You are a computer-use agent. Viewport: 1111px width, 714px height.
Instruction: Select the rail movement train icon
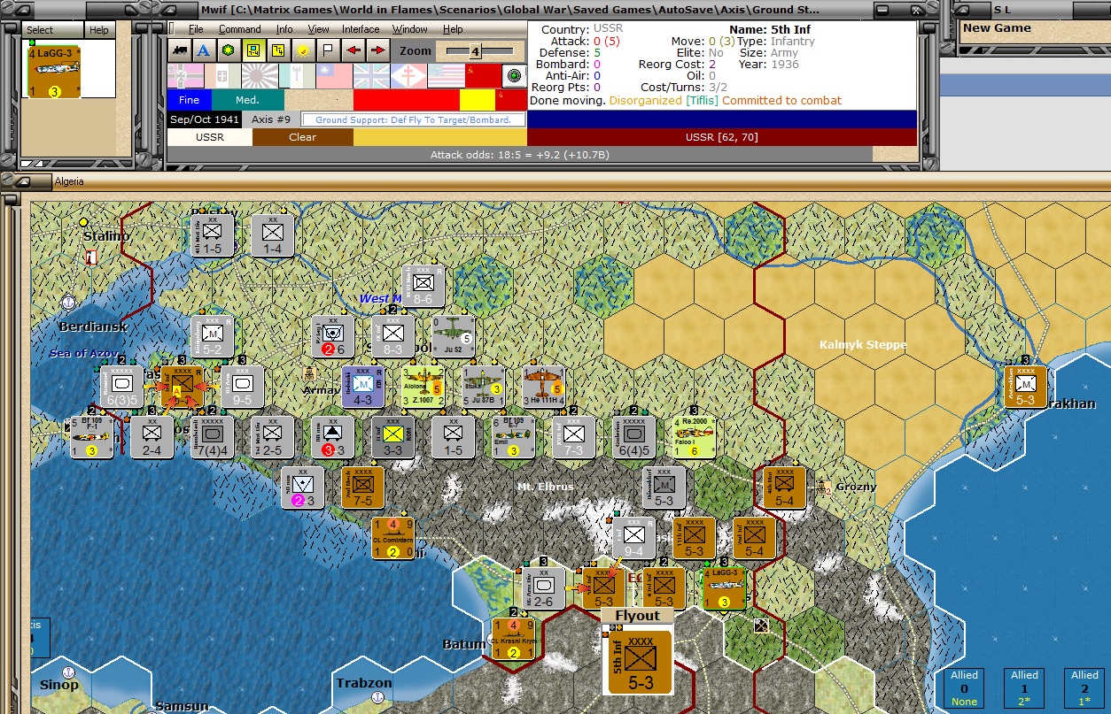(x=179, y=50)
